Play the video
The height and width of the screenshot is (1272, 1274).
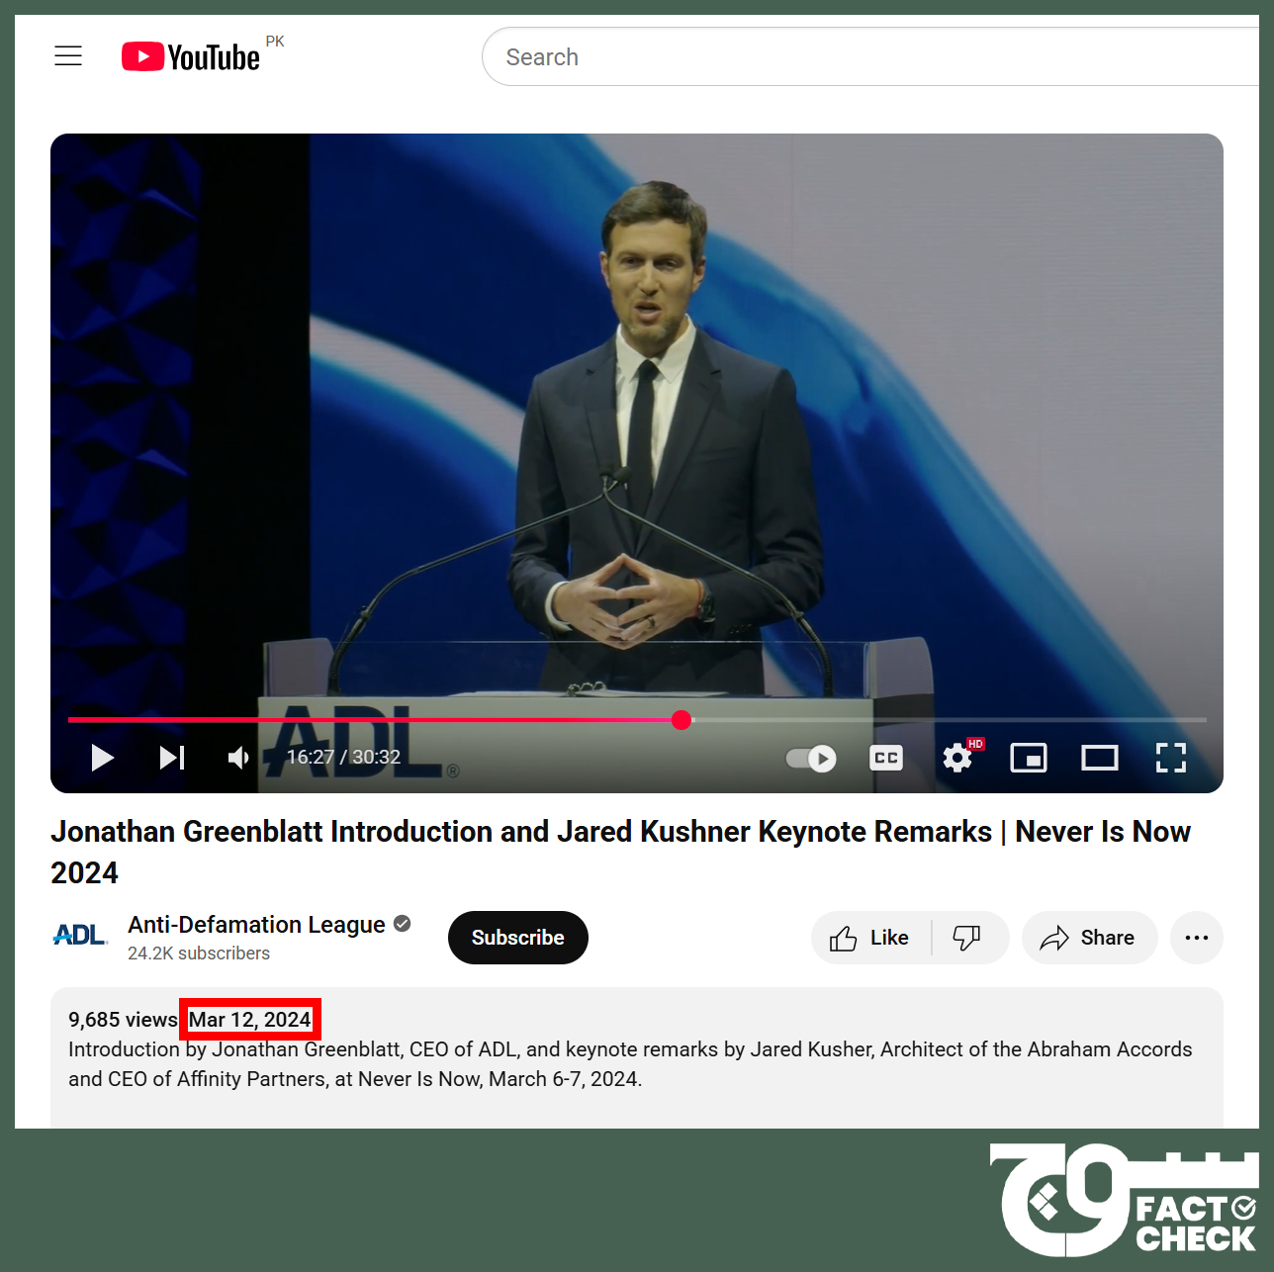[x=102, y=758]
